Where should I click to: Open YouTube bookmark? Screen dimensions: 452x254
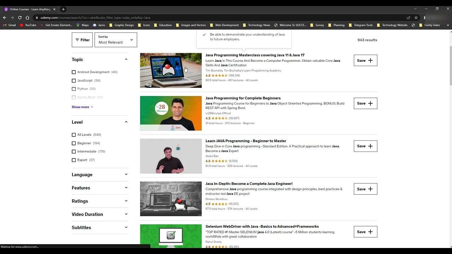point(28,25)
